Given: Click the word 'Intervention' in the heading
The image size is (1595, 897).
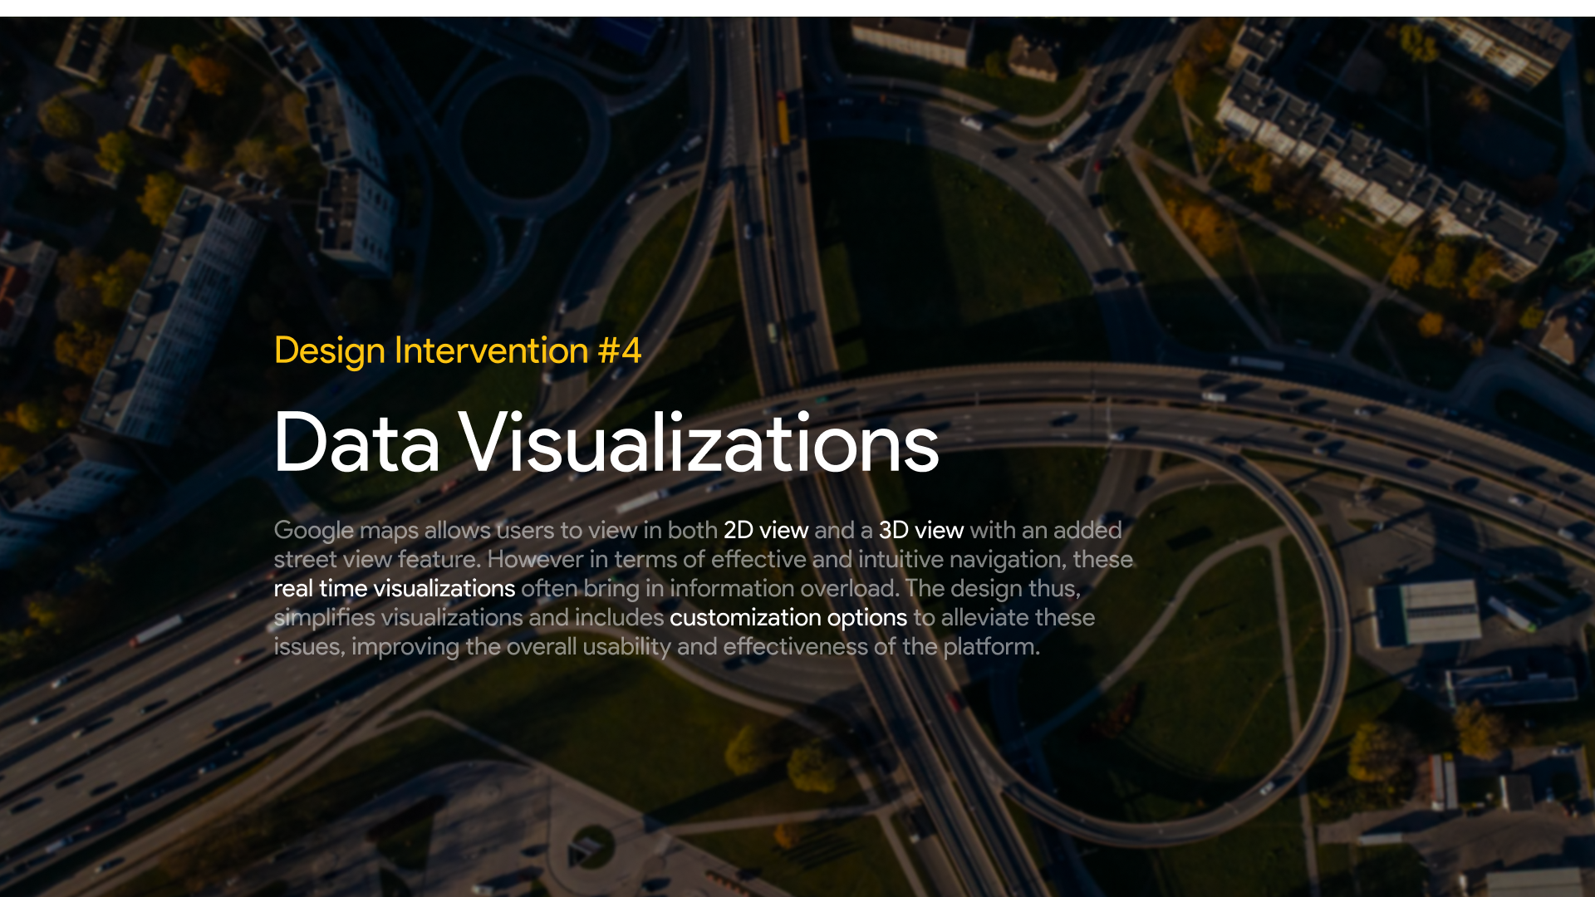Looking at the screenshot, I should click(x=491, y=350).
